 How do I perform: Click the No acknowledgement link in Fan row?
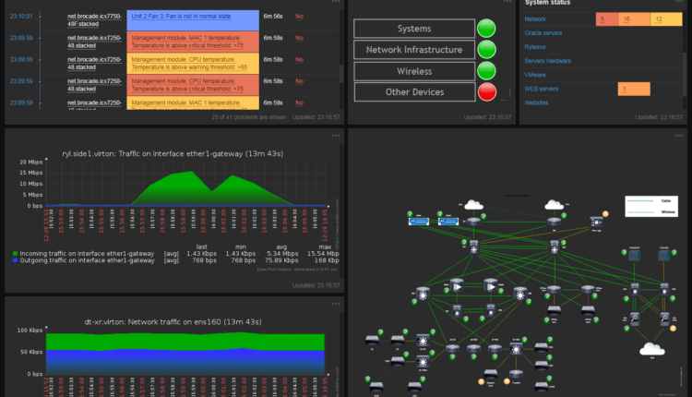tap(299, 17)
